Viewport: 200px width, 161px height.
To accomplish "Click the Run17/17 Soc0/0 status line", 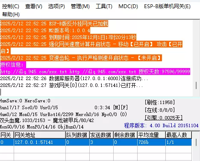I will [x=29, y=107].
